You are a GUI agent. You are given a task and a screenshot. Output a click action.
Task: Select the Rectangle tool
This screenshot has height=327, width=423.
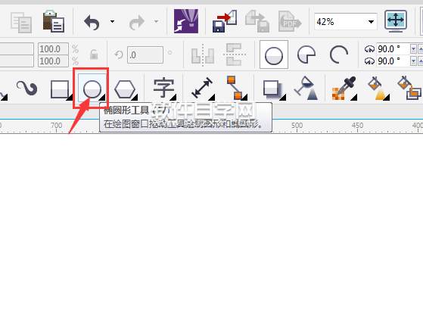(61, 89)
